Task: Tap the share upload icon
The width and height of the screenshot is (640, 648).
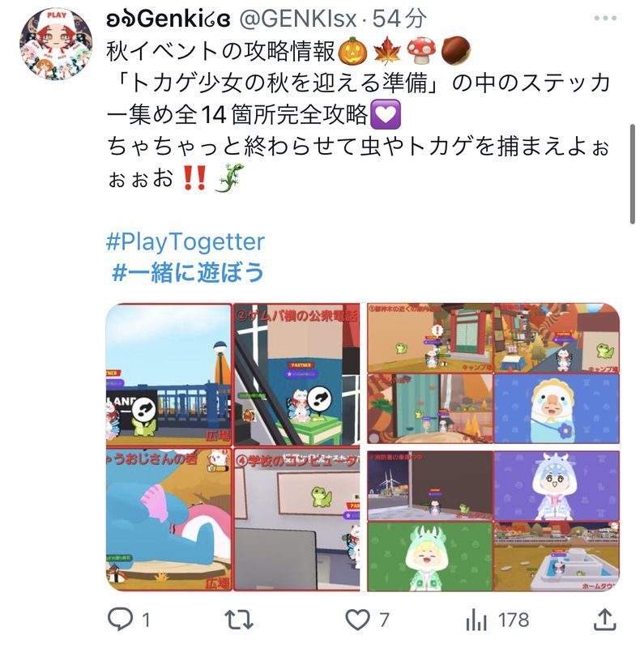Action: tap(605, 619)
